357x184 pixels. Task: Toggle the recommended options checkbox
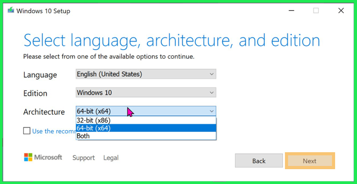pos(26,131)
